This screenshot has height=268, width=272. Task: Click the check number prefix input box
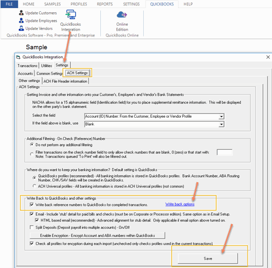pyautogui.click(x=225, y=152)
